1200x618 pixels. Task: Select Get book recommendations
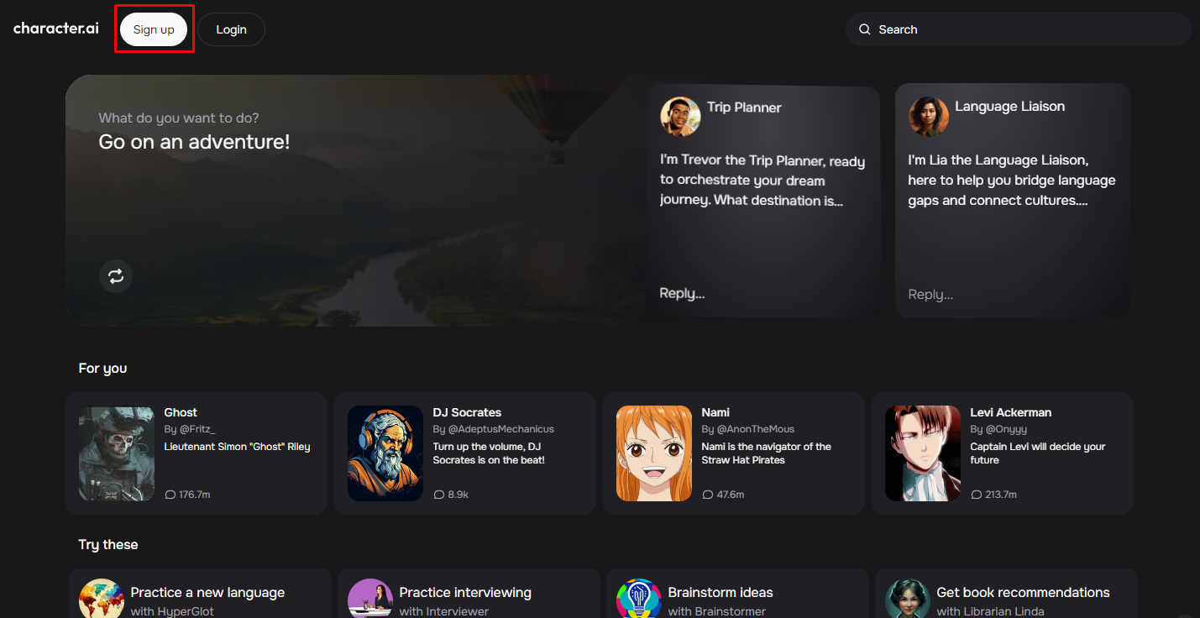(1023, 593)
